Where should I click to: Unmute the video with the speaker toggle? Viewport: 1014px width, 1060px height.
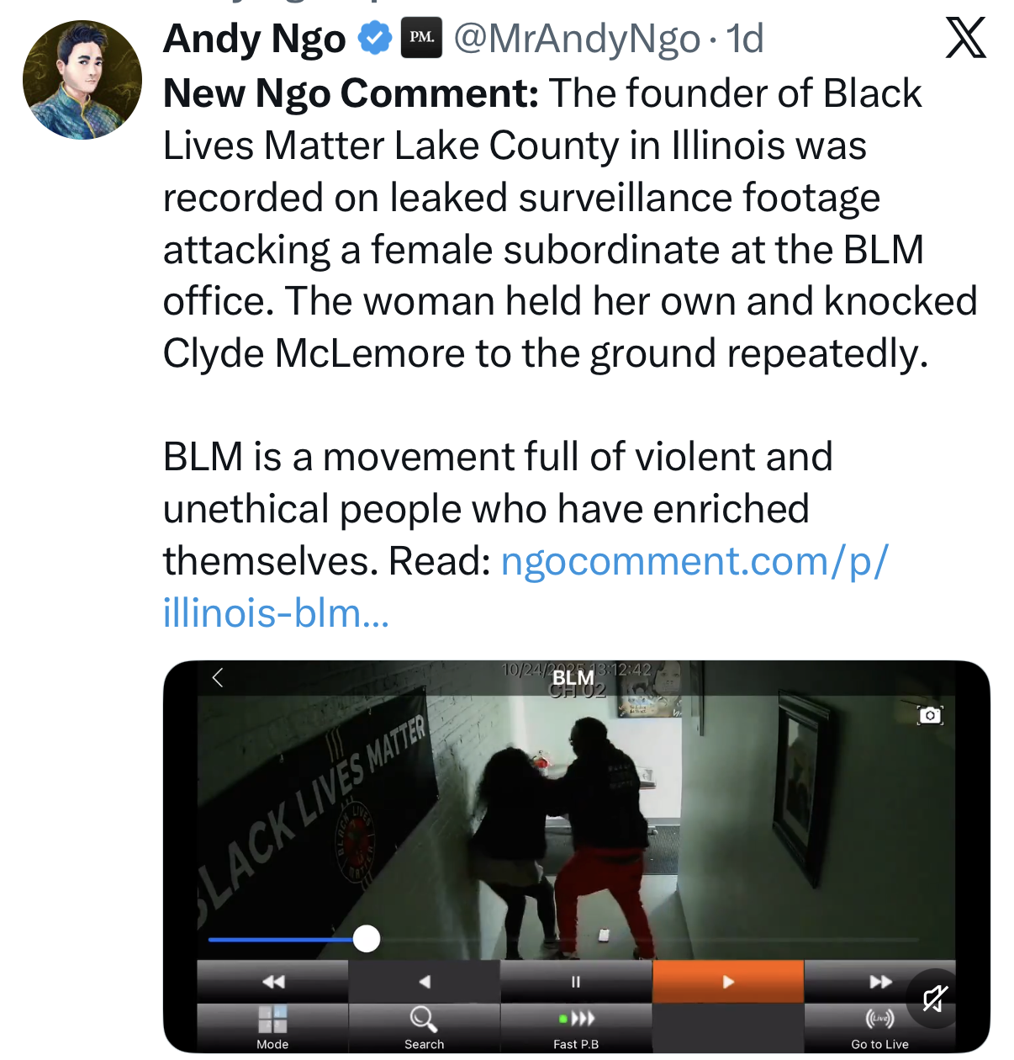point(934,999)
